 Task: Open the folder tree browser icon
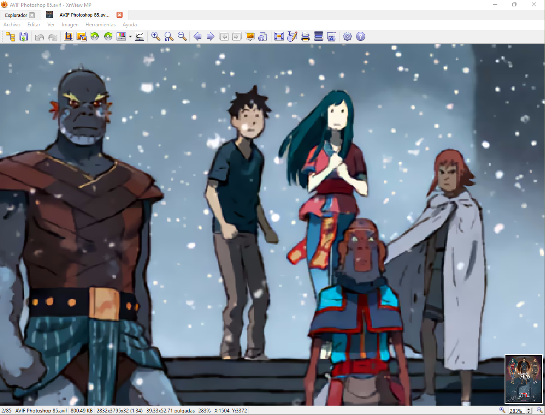tap(11, 37)
